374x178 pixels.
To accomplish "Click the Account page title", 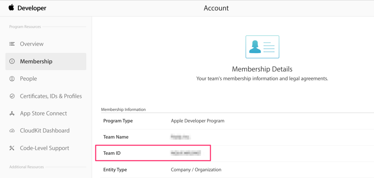I will [216, 8].
